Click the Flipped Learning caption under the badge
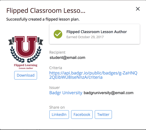 click(26, 65)
